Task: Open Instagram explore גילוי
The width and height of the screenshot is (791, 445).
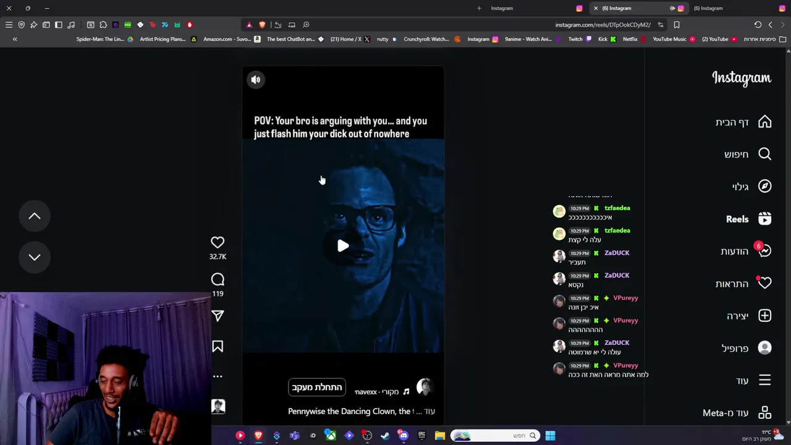Action: pyautogui.click(x=751, y=187)
